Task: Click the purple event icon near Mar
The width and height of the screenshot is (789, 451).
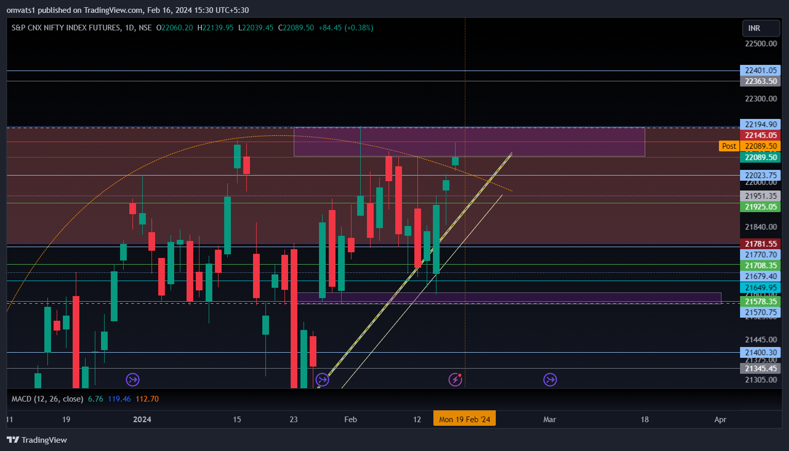Action: coord(550,380)
